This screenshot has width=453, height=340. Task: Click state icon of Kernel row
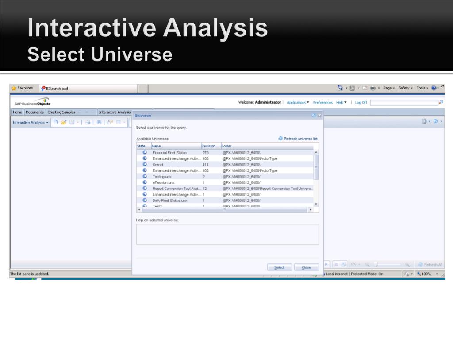tap(145, 164)
